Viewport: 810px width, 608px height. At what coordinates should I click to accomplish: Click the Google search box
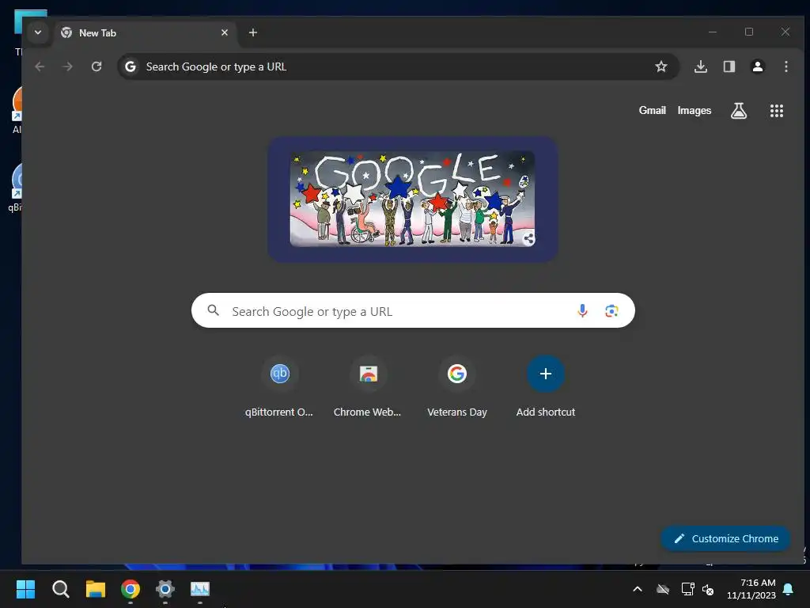[413, 310]
